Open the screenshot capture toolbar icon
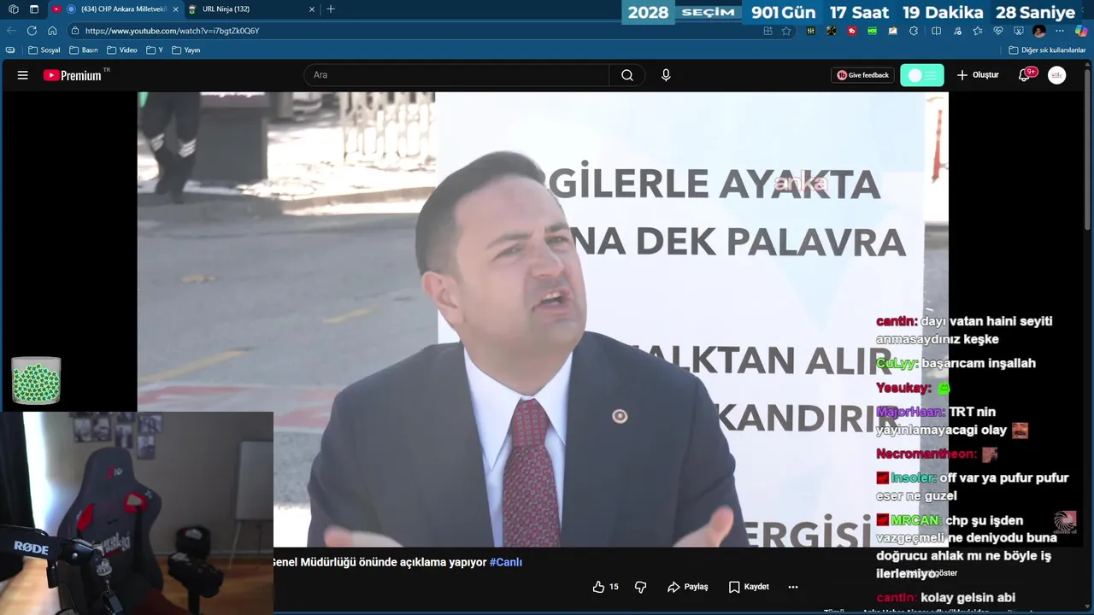The height and width of the screenshot is (615, 1094). 1019,31
